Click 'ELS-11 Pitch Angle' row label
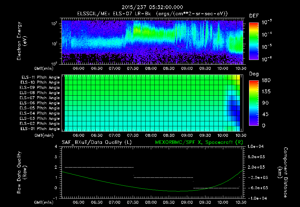 [x=40, y=77]
